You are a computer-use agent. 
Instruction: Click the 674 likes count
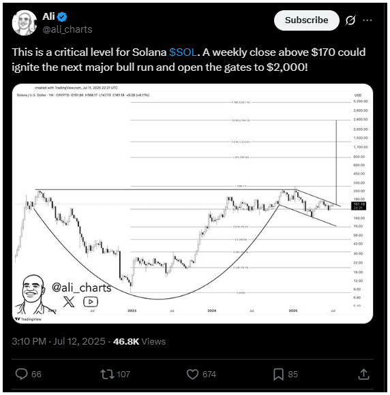pos(209,375)
